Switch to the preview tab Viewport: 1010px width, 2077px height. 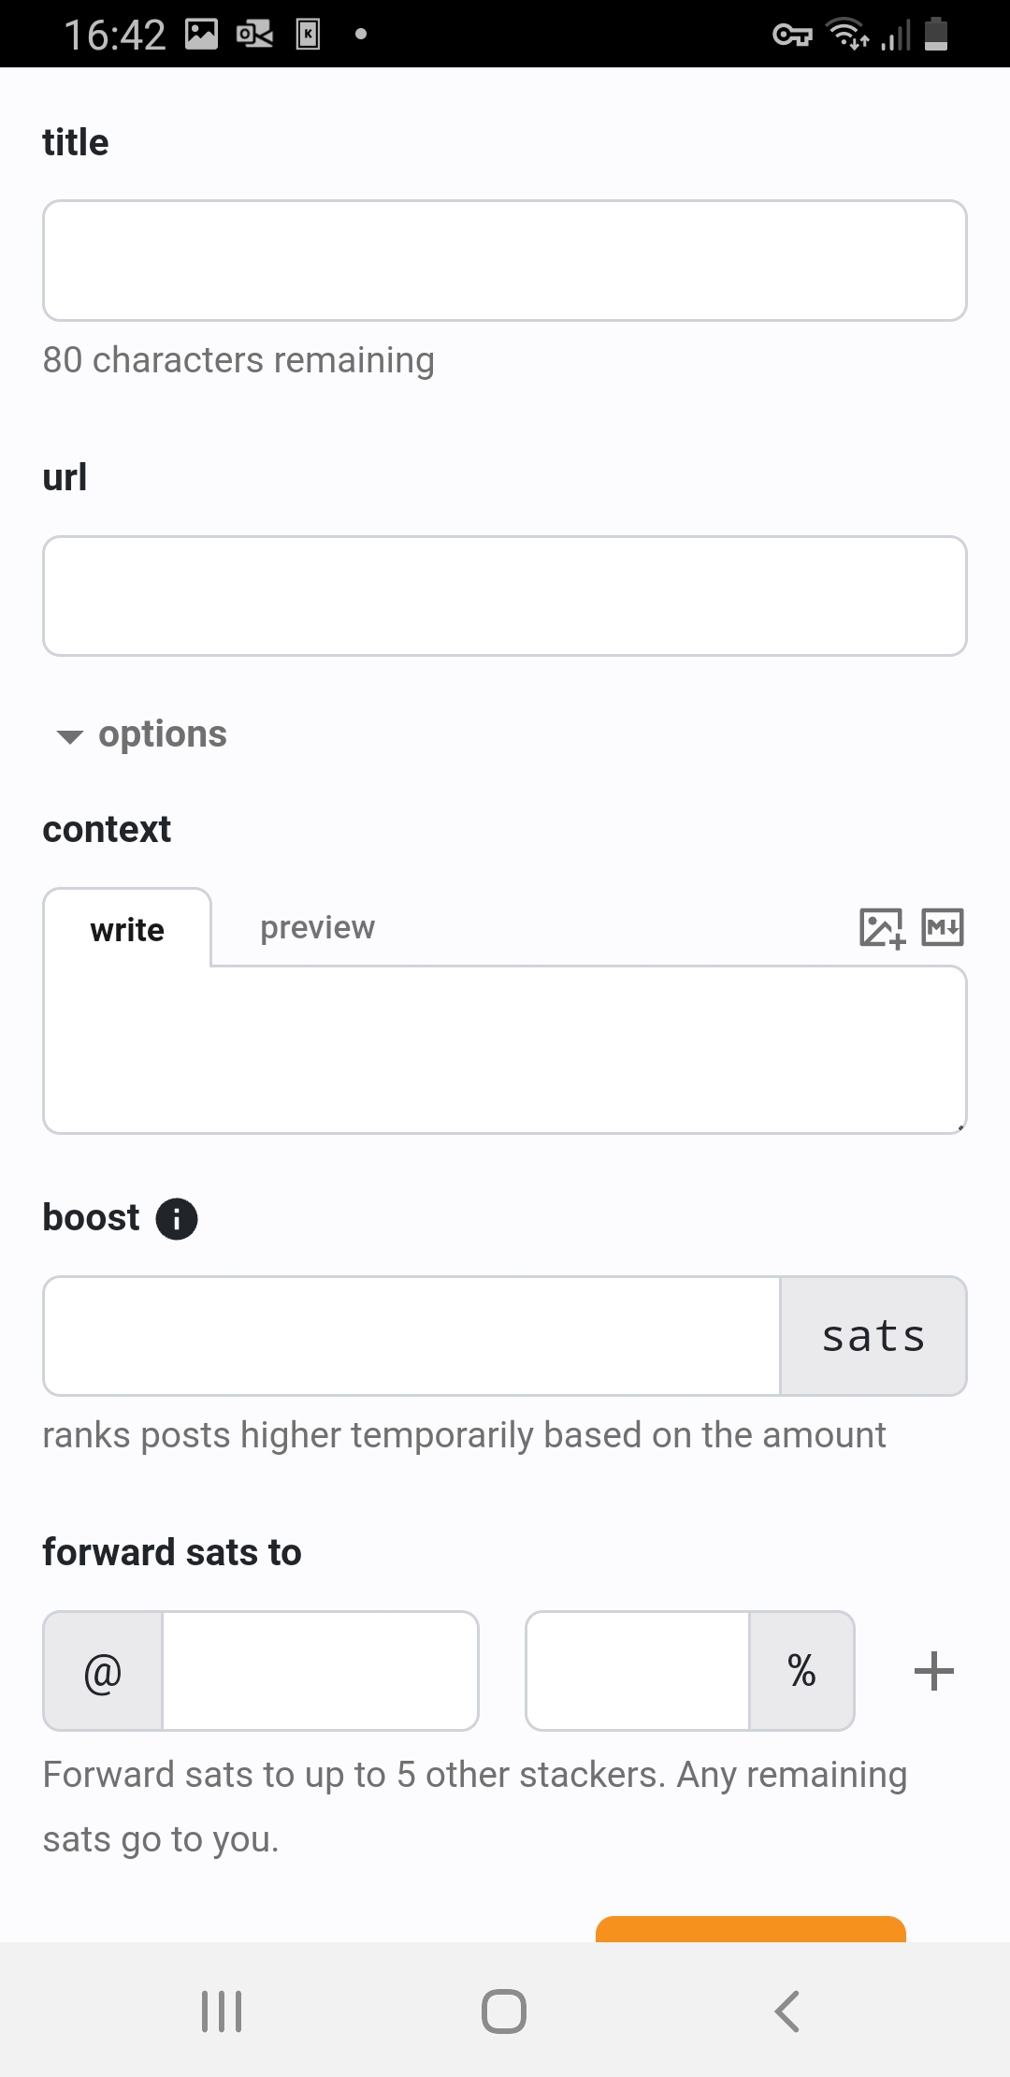[317, 927]
